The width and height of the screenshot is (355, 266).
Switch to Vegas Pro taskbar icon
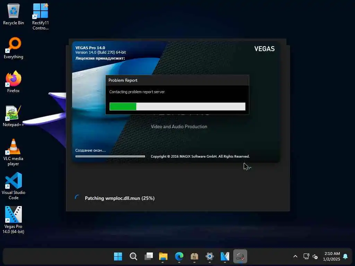(x=225, y=256)
